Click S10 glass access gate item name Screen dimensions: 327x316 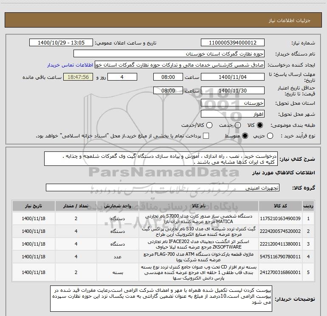pos(199,232)
